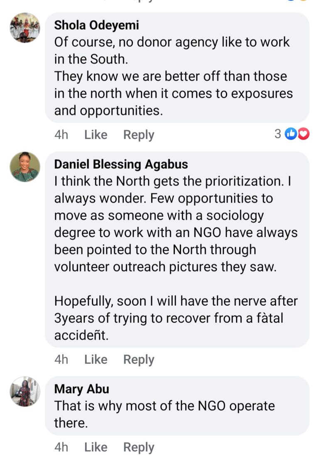Screen dimensions: 319x463
Task: Open Daniel Blessing Agabus's name link
Action: pyautogui.click(x=121, y=164)
